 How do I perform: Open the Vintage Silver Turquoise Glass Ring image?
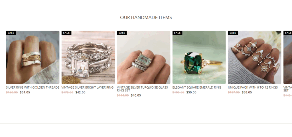[144, 57]
